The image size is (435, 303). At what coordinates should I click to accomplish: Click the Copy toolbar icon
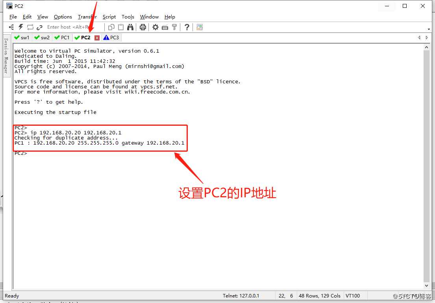click(x=111, y=27)
